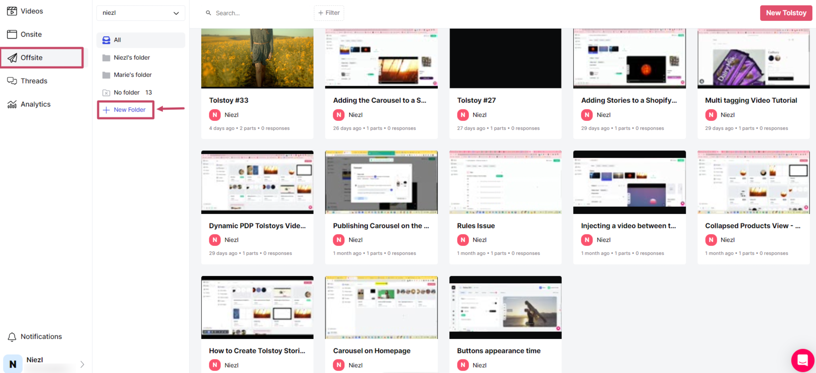Open Marie's folder
Image resolution: width=816 pixels, height=373 pixels.
point(132,75)
